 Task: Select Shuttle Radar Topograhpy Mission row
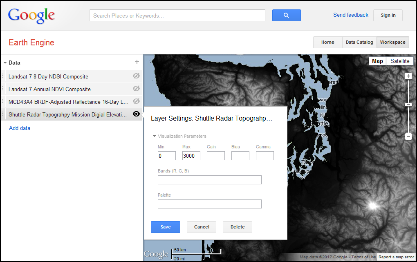pyautogui.click(x=72, y=114)
